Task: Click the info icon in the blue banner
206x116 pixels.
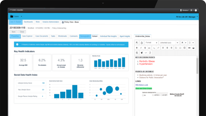Action: 17,44
